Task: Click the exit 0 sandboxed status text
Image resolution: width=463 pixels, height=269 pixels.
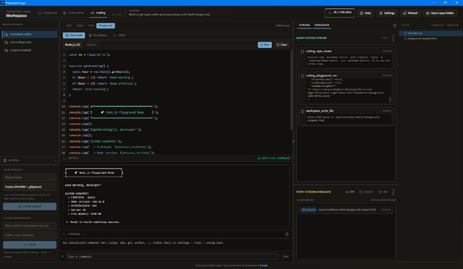Action: 274,158
